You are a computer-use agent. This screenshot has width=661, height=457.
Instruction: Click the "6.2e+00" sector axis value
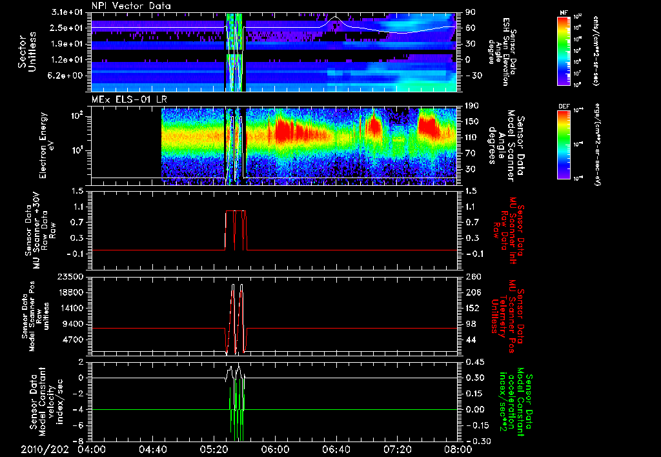coord(66,76)
